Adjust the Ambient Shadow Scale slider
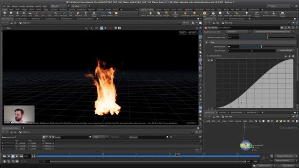299x168 pixels. click(267, 37)
